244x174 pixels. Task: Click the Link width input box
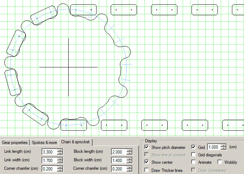pos(49,160)
